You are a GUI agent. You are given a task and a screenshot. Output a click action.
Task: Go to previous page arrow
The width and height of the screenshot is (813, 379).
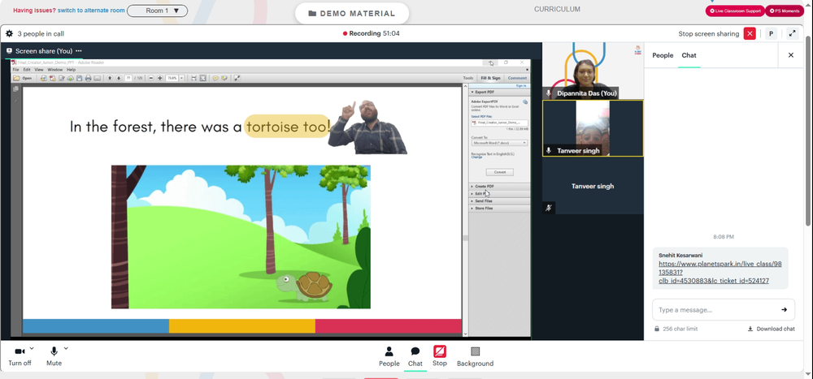tap(110, 78)
